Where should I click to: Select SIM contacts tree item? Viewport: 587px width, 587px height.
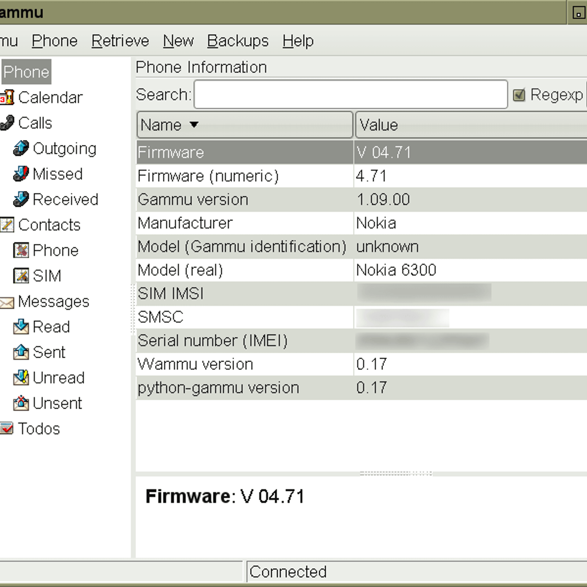(47, 276)
